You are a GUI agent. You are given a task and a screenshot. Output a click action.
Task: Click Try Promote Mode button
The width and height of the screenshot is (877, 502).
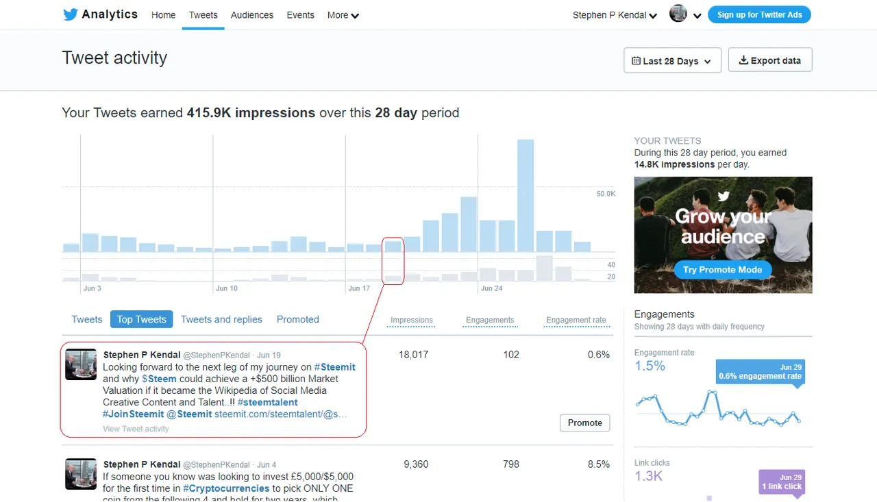[722, 270]
